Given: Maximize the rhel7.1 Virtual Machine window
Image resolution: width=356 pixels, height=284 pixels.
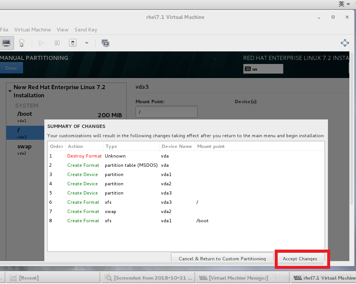Looking at the screenshot, I should pyautogui.click(x=333, y=17).
